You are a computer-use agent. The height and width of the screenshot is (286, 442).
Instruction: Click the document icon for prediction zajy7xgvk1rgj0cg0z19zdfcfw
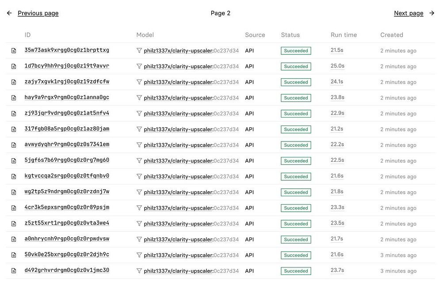click(14, 82)
